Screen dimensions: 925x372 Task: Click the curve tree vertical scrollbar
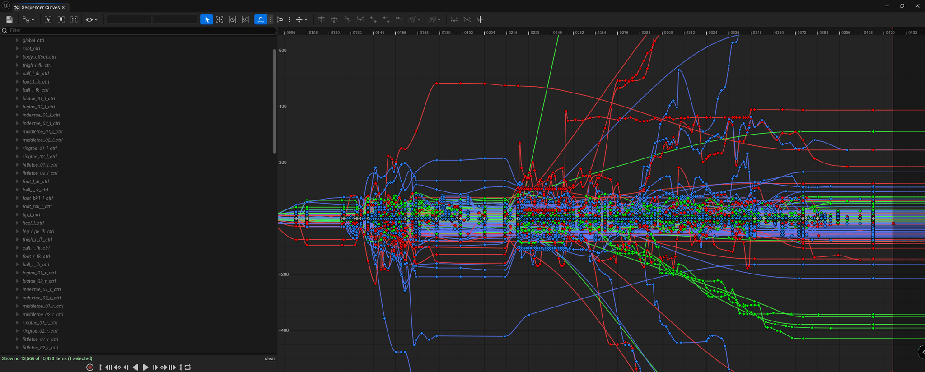[x=274, y=102]
